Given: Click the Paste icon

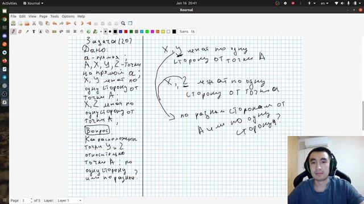Looking at the screenshot, I should pos(48,23).
